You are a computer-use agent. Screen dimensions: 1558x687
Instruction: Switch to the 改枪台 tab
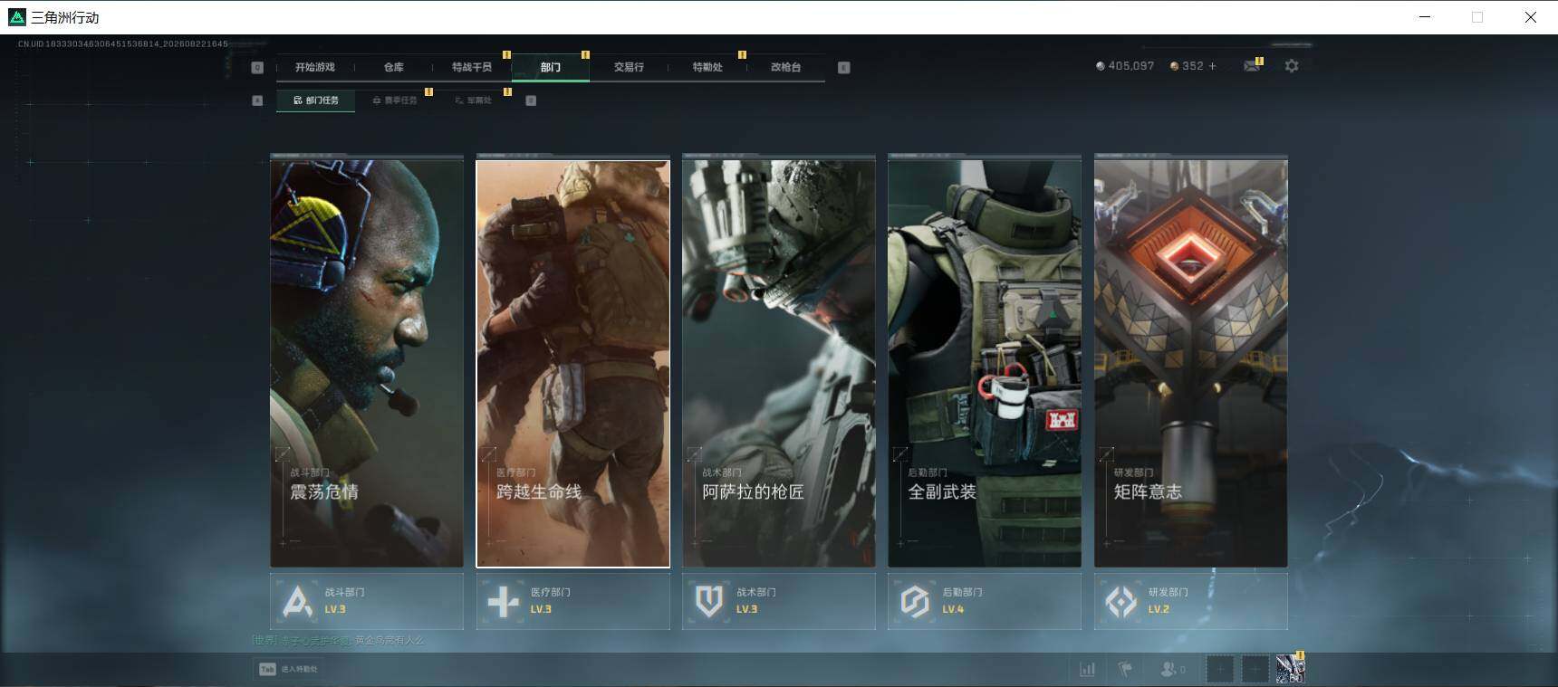[785, 67]
